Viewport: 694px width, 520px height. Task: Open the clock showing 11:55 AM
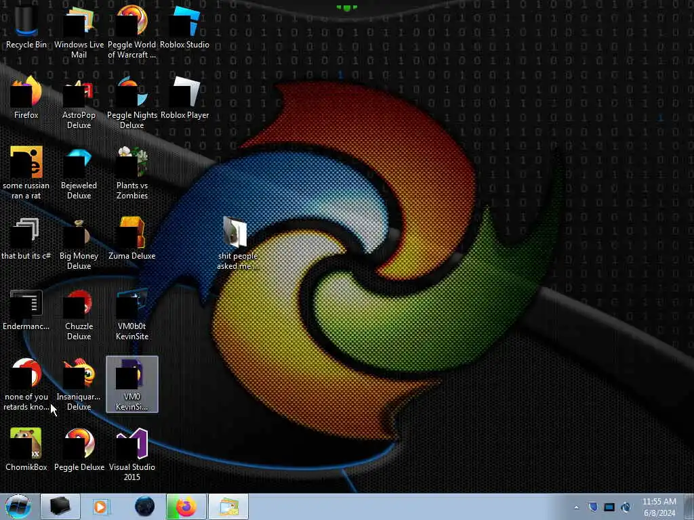[659, 506]
